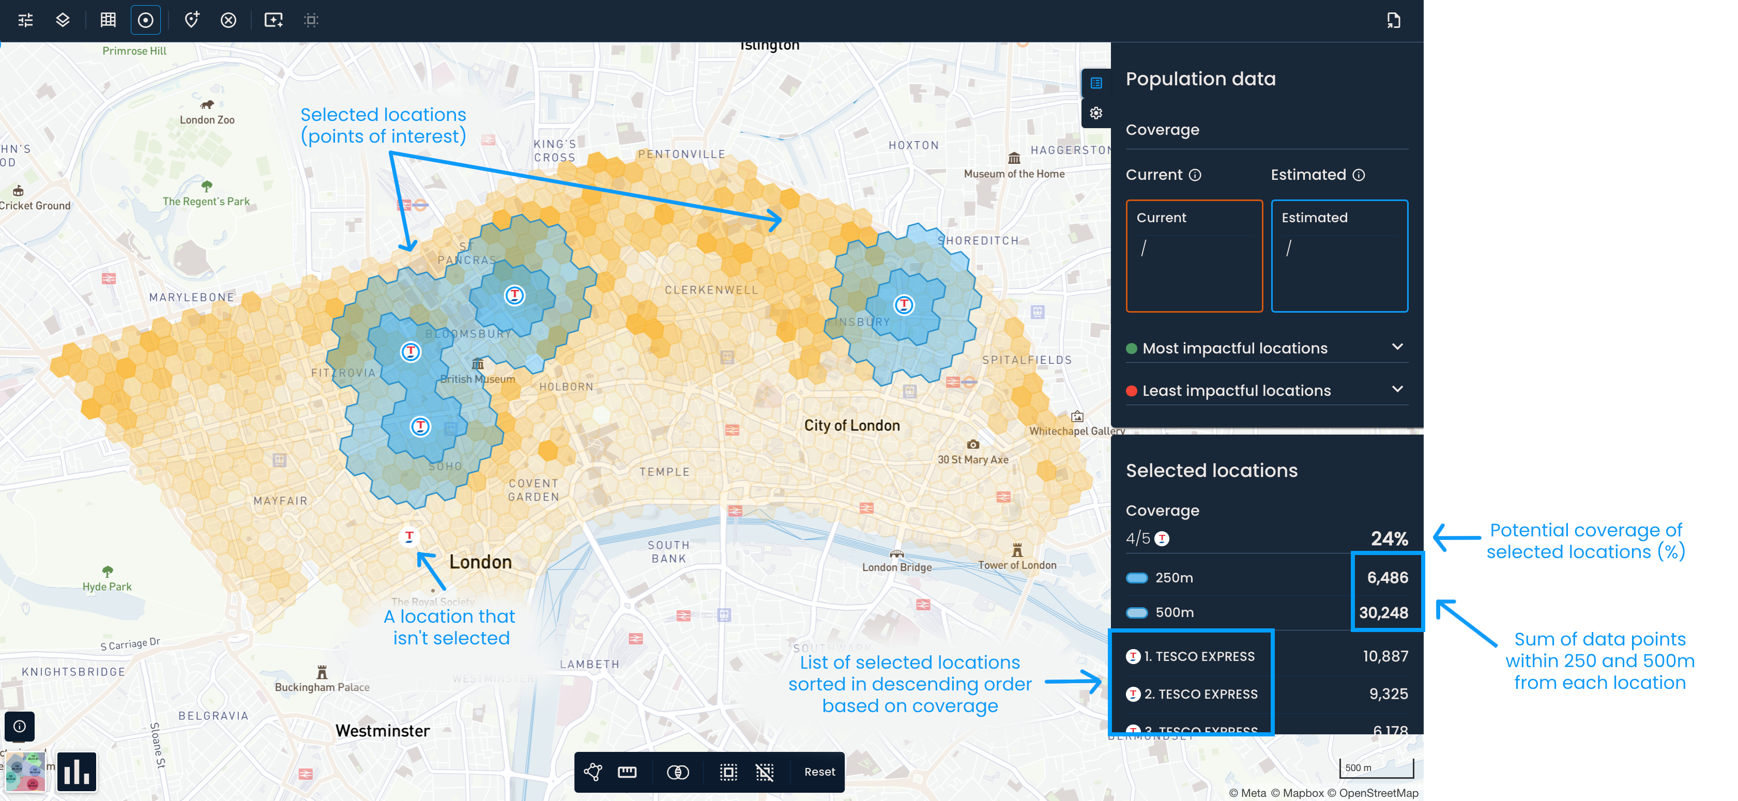Toggle the Tesco marker near Bloomsbury
Image resolution: width=1738 pixels, height=801 pixels.
[410, 351]
